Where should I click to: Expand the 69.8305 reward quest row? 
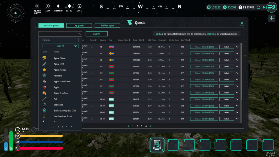[x=237, y=106]
